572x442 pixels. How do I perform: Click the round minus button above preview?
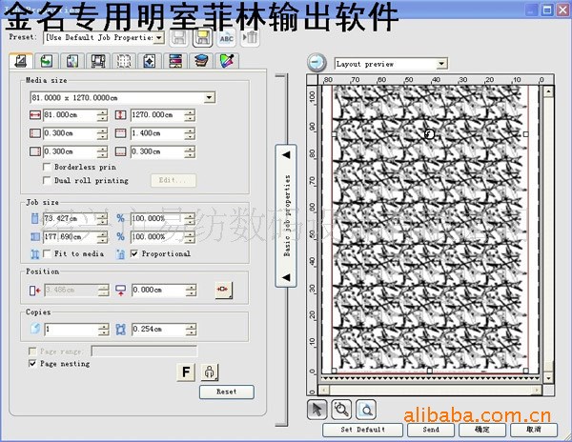coord(317,64)
